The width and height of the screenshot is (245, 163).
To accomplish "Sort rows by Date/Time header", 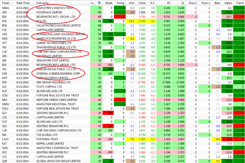I will [21, 3].
